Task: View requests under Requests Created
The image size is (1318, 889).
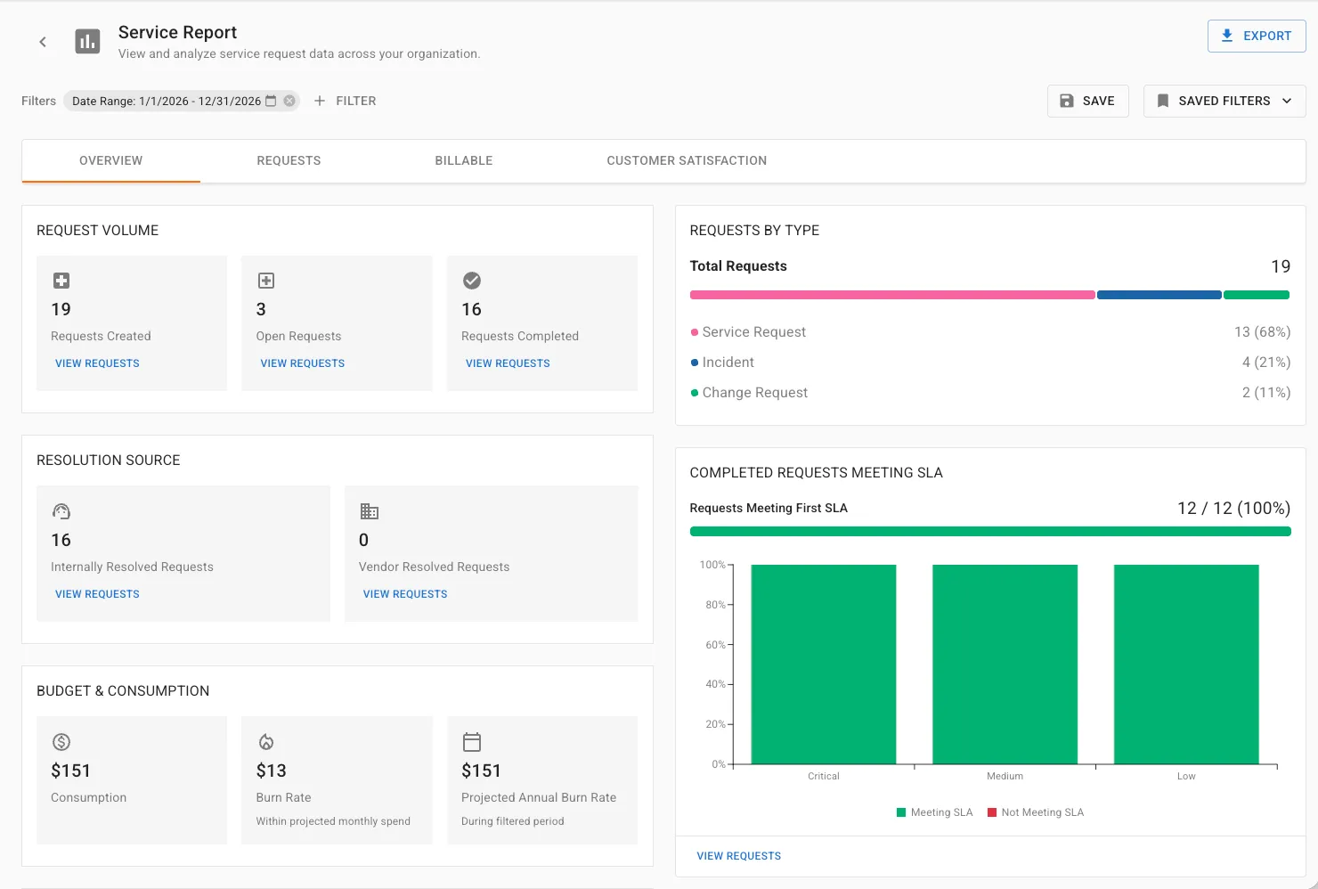Action: [x=97, y=363]
